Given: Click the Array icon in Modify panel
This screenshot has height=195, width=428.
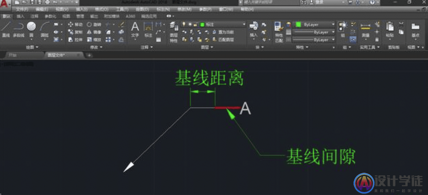Looking at the screenshot, I should pos(108,40).
